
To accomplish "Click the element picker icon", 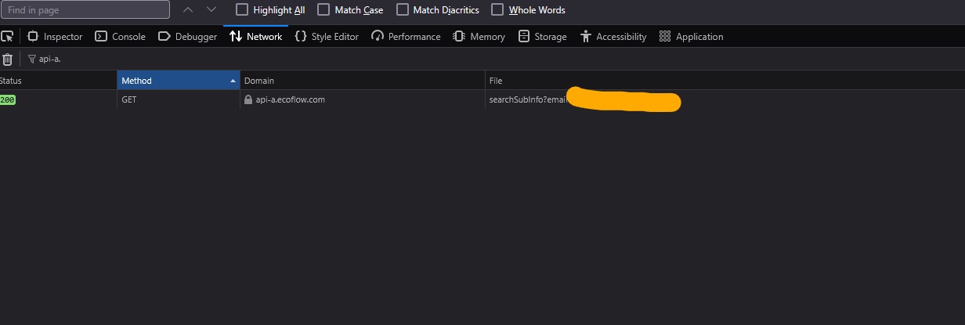I will (x=7, y=36).
